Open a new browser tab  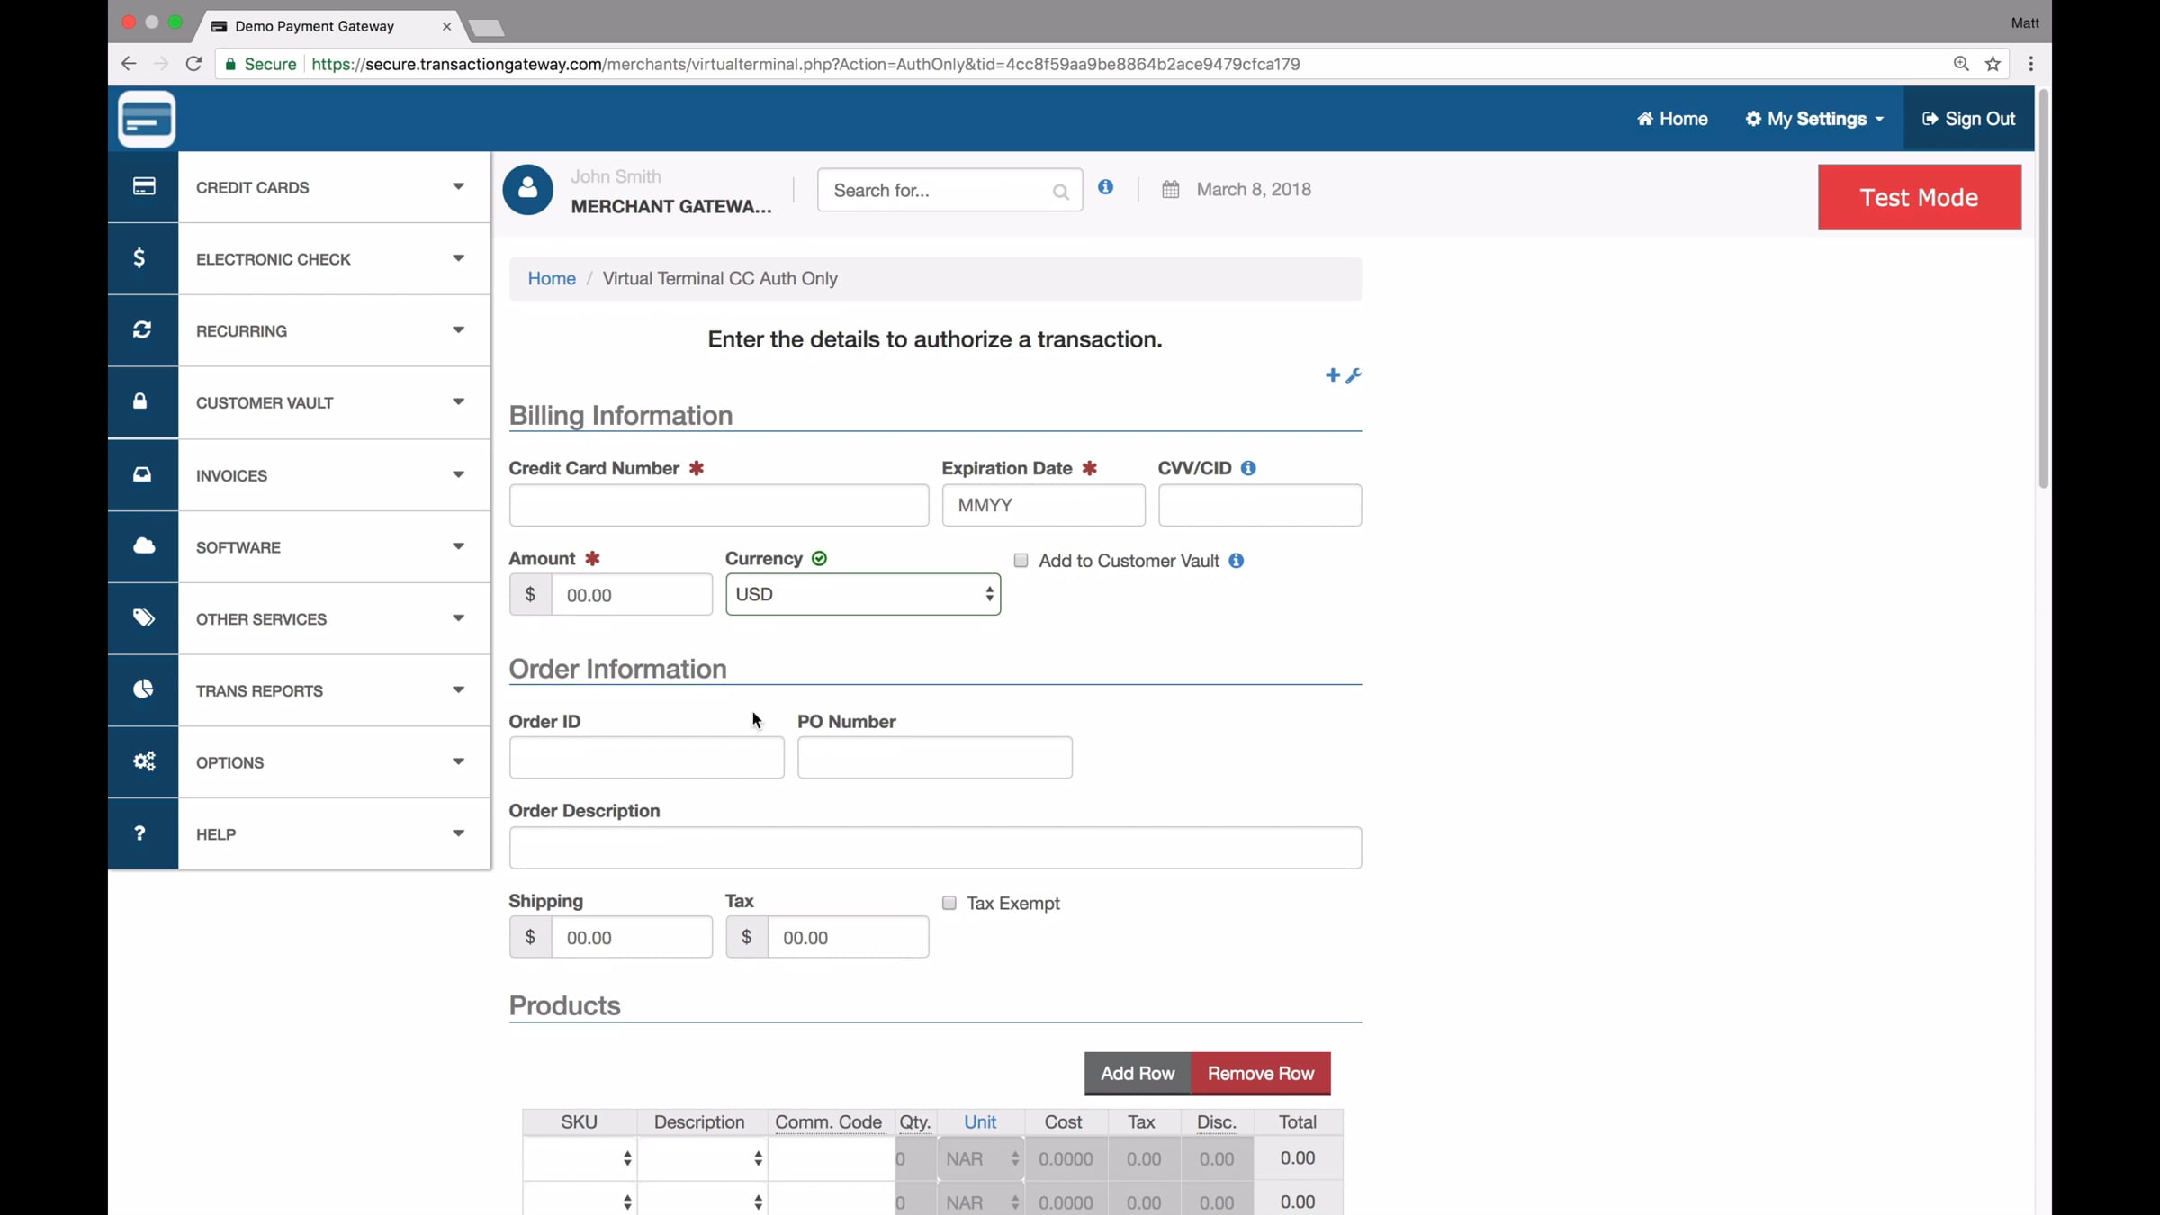(x=487, y=28)
